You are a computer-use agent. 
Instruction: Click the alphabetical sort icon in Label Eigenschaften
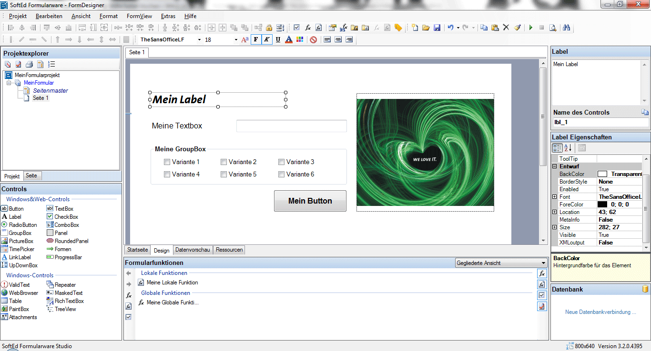click(x=568, y=148)
